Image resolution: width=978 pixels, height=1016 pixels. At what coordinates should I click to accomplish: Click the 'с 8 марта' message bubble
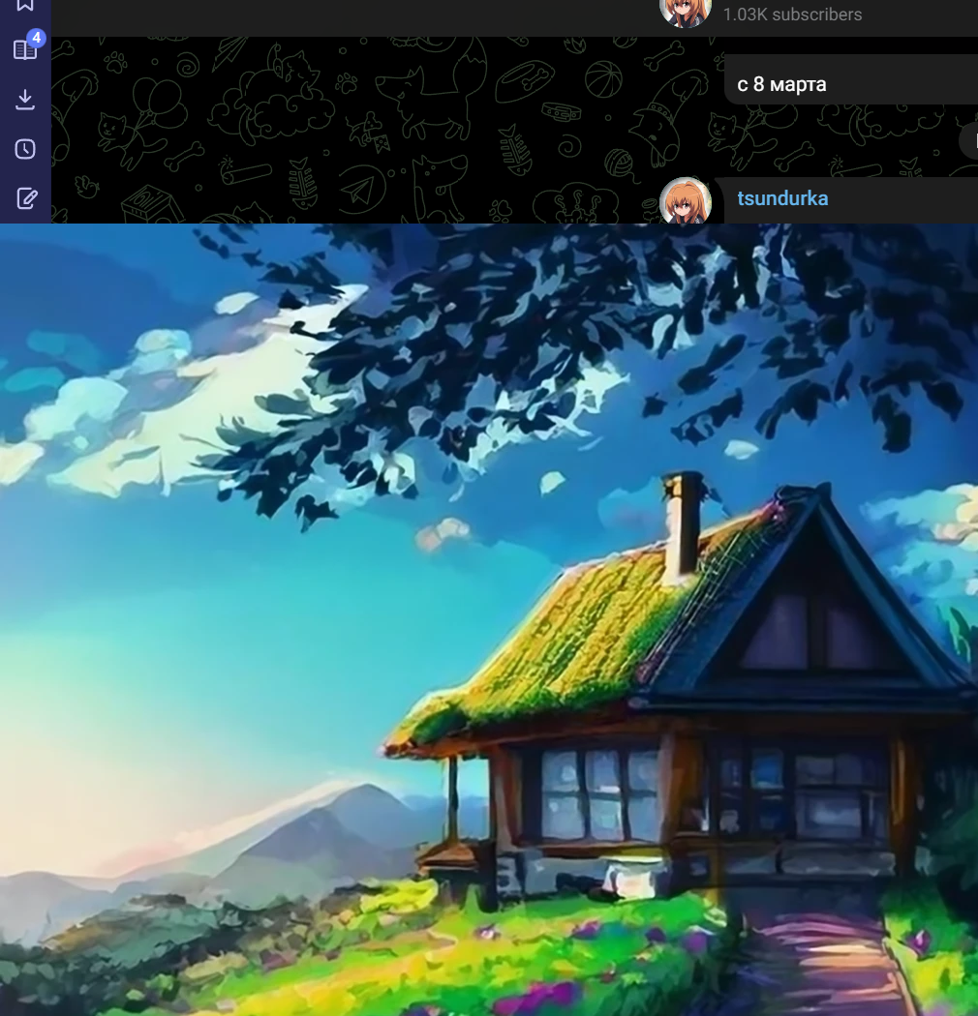point(850,79)
